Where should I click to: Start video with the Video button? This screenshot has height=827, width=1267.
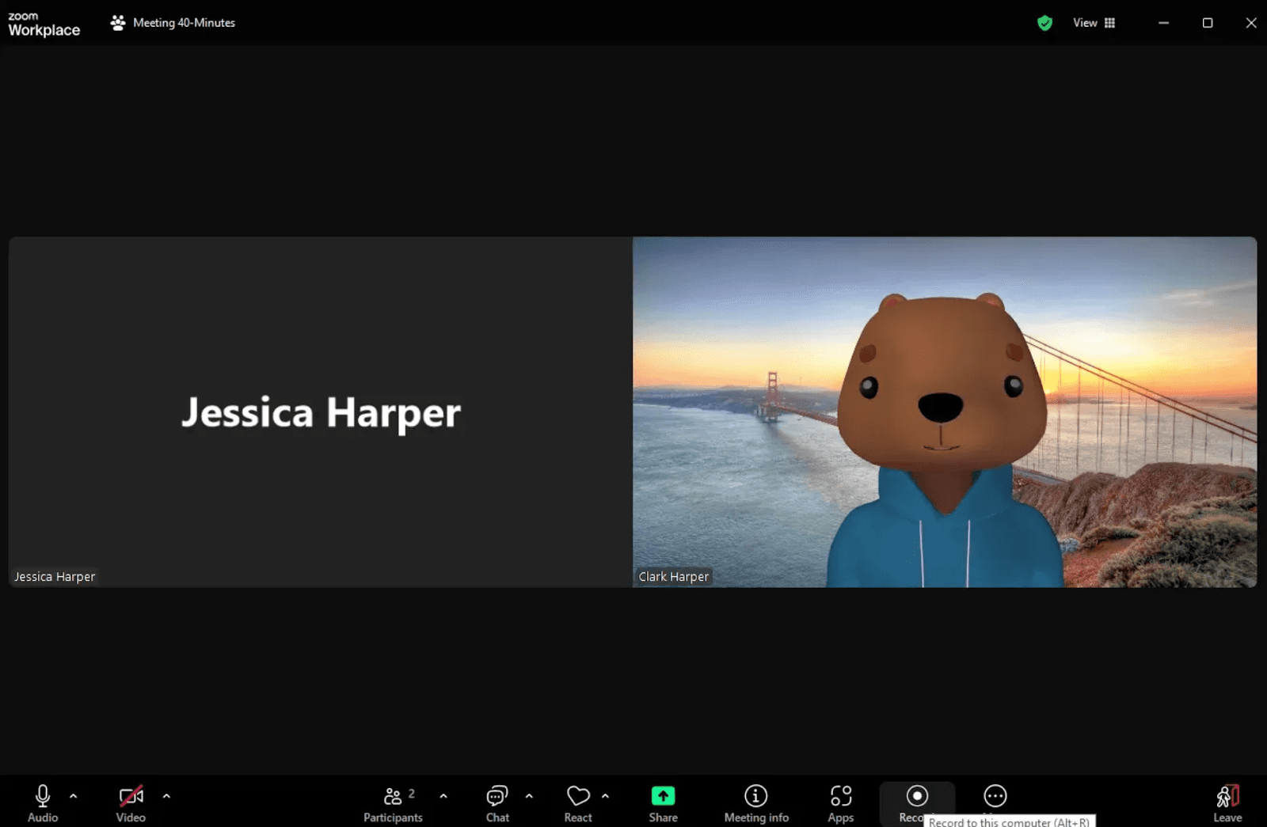(131, 803)
